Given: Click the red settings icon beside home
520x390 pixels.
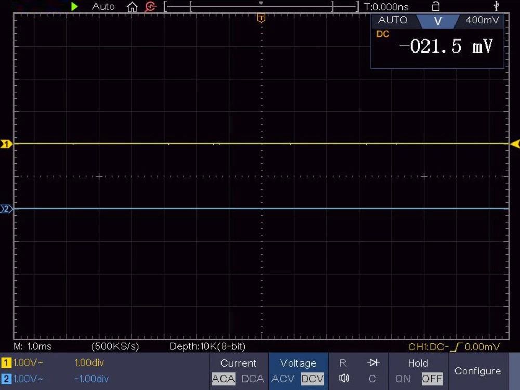Looking at the screenshot, I should coord(150,7).
